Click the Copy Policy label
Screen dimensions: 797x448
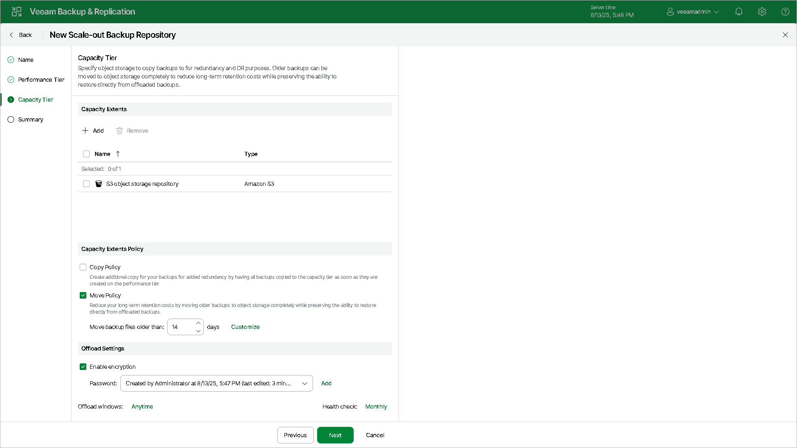(x=105, y=267)
